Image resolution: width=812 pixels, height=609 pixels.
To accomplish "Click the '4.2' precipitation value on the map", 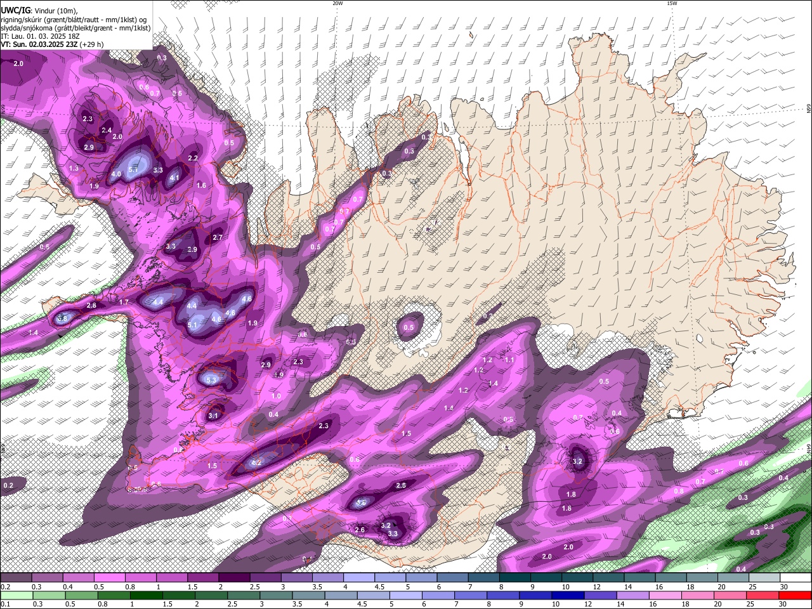I will click(x=256, y=462).
